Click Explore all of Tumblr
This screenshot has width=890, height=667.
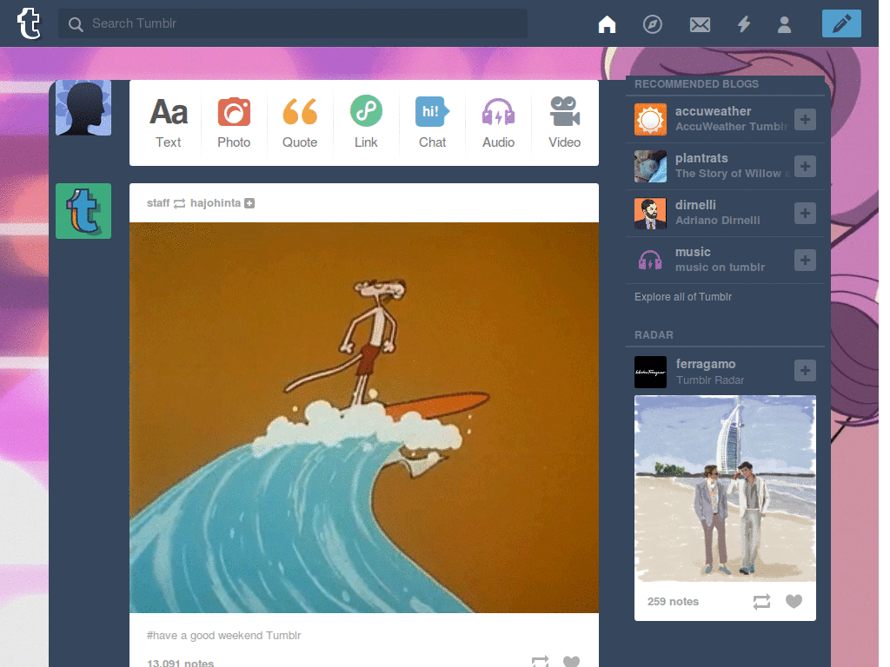pos(683,297)
